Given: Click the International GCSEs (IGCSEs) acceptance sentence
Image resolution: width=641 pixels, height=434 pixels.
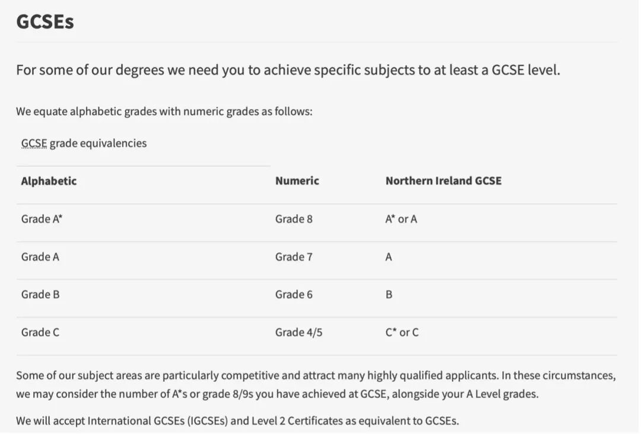Looking at the screenshot, I should (x=237, y=422).
